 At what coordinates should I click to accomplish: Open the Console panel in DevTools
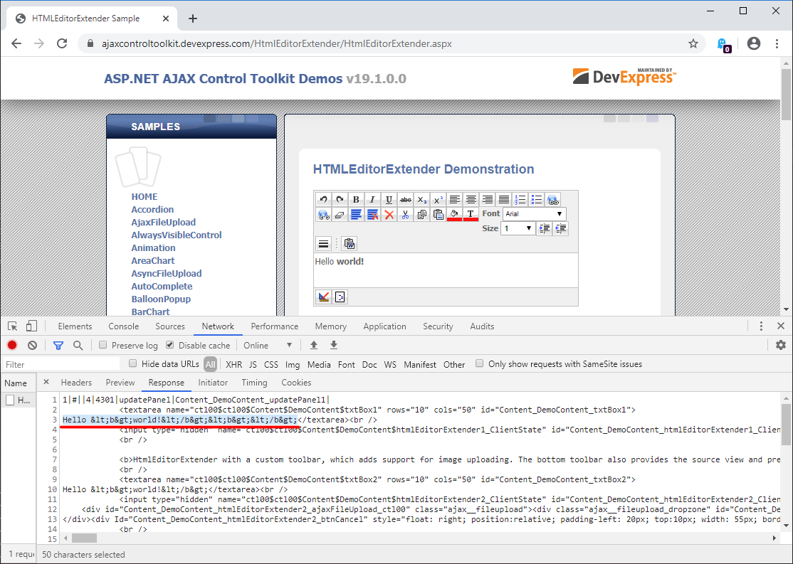(123, 326)
